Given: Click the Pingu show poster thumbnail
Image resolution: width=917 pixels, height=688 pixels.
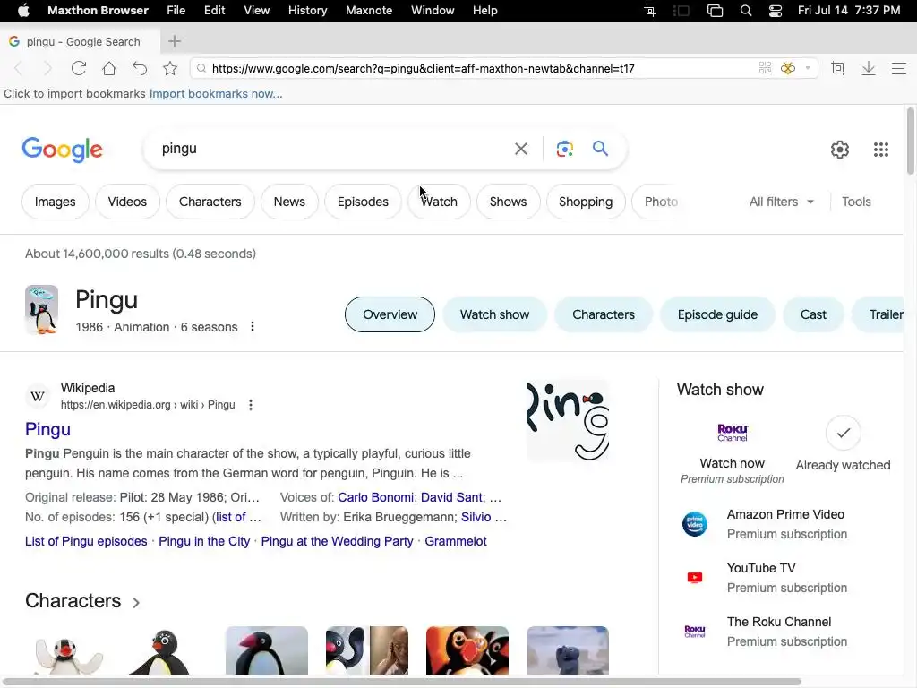Looking at the screenshot, I should pos(41,309).
